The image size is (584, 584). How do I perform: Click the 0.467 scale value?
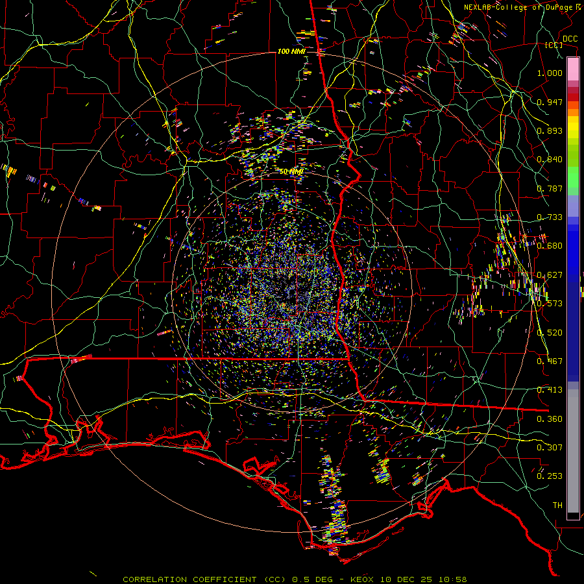550,361
